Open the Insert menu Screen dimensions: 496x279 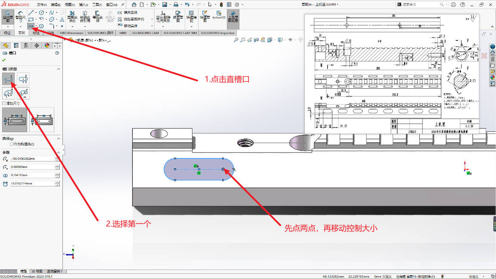coord(84,5)
